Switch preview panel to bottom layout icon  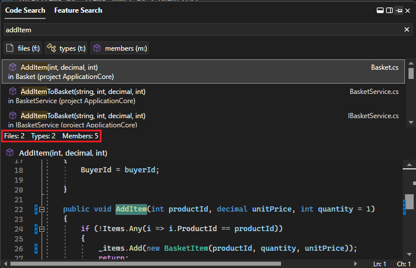click(380, 11)
